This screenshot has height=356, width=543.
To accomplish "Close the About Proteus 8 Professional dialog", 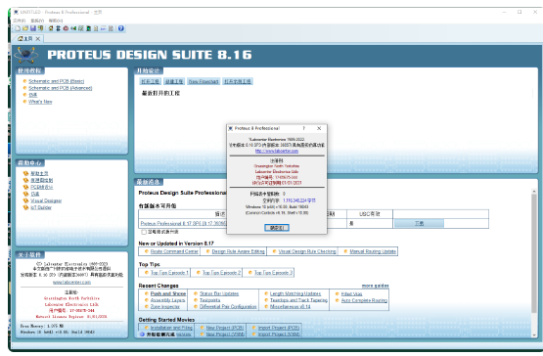I will (319, 128).
